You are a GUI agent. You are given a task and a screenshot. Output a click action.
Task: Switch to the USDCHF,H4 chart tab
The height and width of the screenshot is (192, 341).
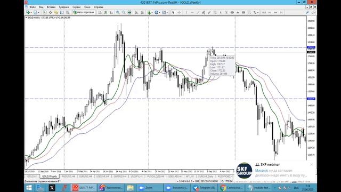pos(103,177)
